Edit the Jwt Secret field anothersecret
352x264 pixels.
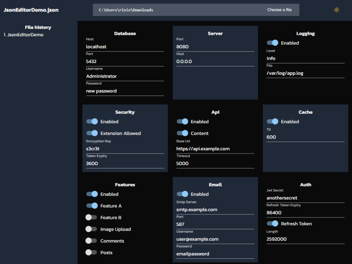[x=306, y=198]
